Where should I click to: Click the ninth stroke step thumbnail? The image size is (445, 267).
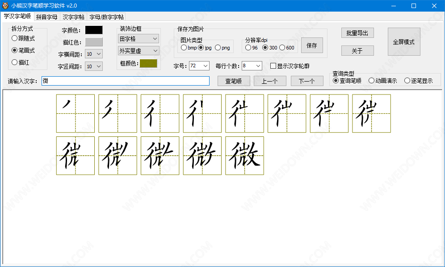point(76,156)
